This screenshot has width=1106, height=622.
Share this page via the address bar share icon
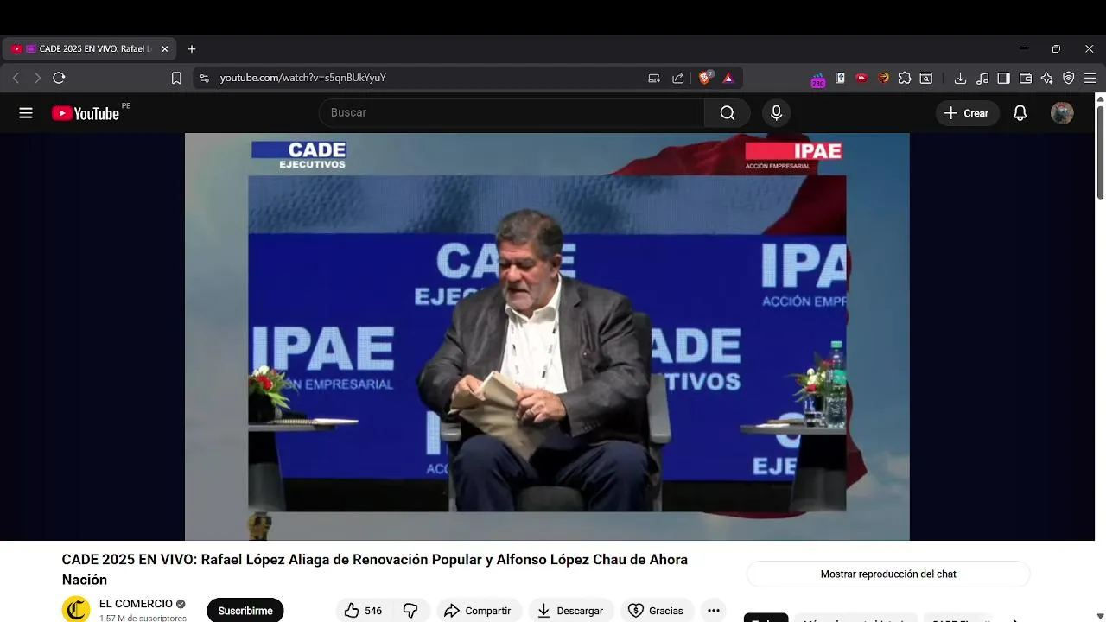pos(678,78)
